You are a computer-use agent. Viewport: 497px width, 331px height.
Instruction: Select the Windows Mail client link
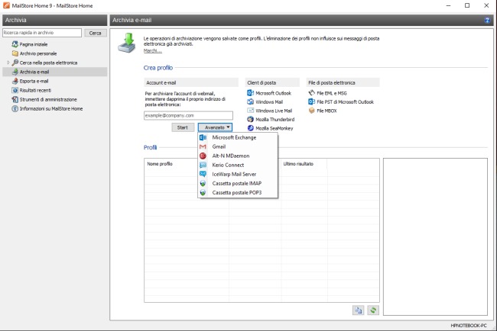[x=269, y=102]
